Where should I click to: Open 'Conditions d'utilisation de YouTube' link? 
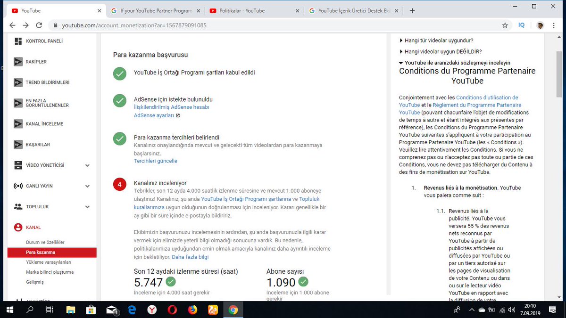458,101
